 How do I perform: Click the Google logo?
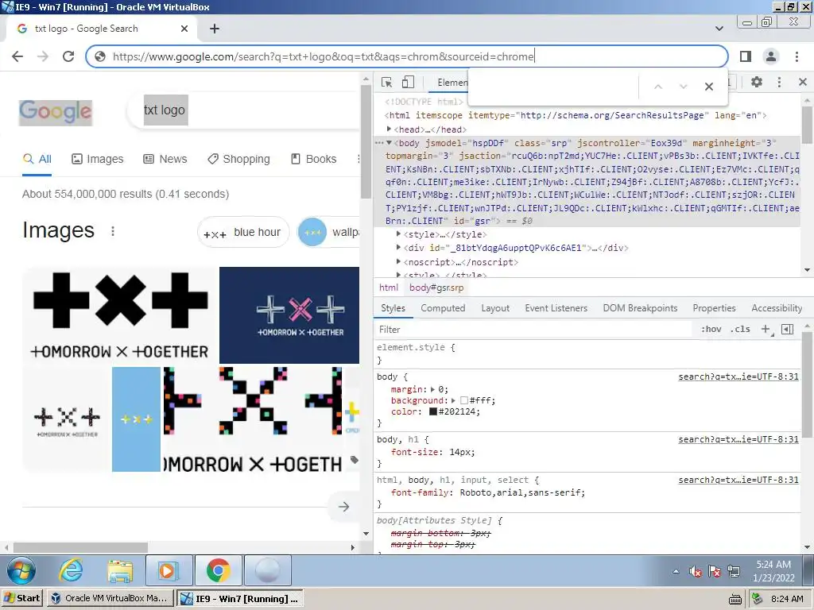(56, 112)
